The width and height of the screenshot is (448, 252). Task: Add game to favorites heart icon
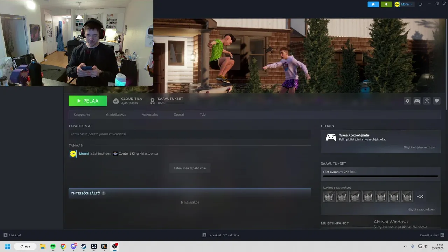click(436, 101)
